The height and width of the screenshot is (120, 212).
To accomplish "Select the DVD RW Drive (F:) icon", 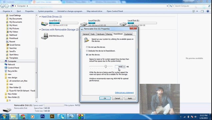I will tap(45, 36).
